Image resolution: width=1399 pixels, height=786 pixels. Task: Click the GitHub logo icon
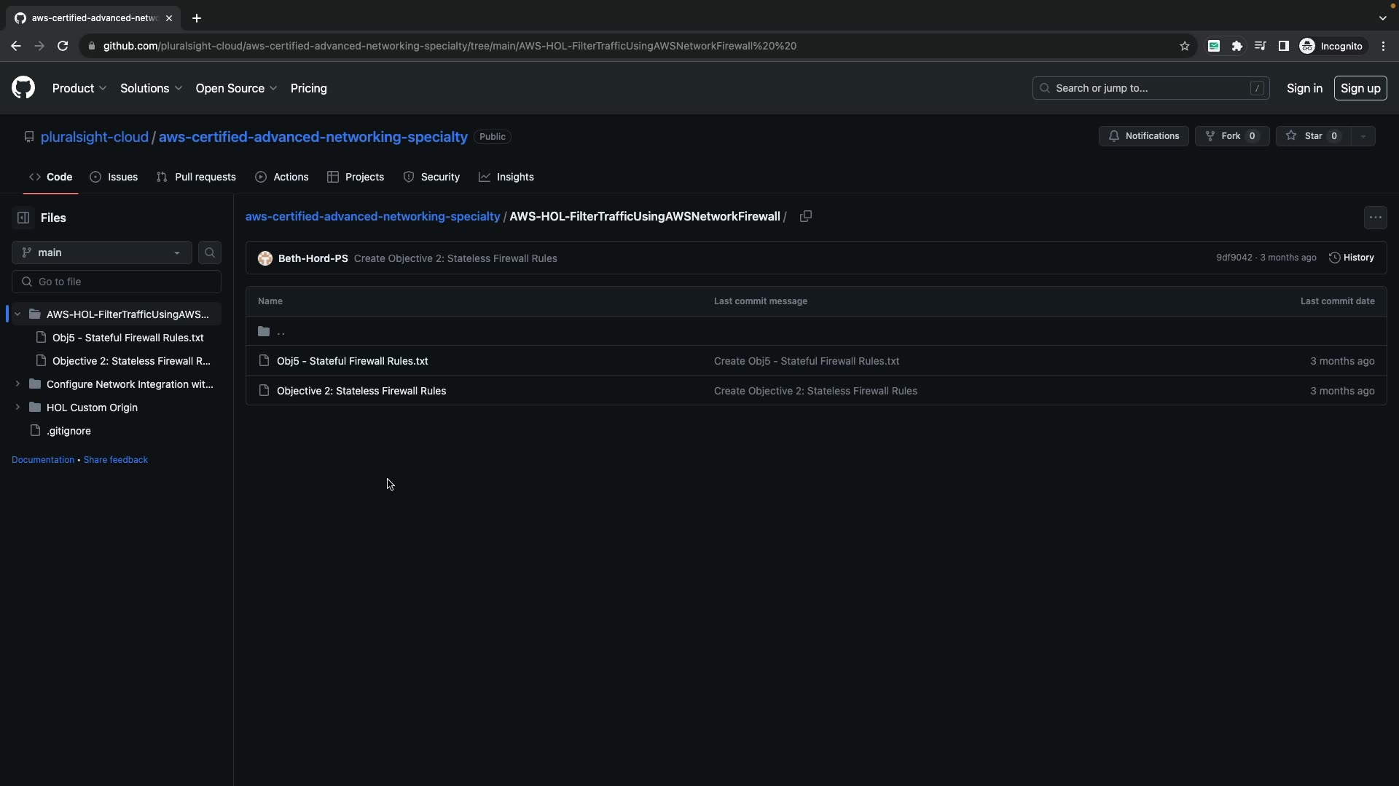point(23,88)
